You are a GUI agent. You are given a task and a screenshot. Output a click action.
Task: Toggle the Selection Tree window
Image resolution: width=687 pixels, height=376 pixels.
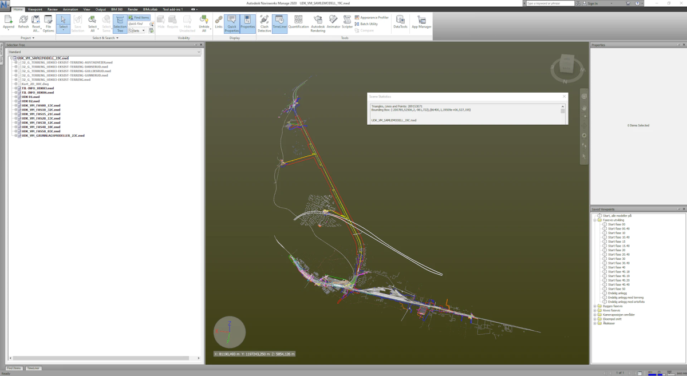120,24
